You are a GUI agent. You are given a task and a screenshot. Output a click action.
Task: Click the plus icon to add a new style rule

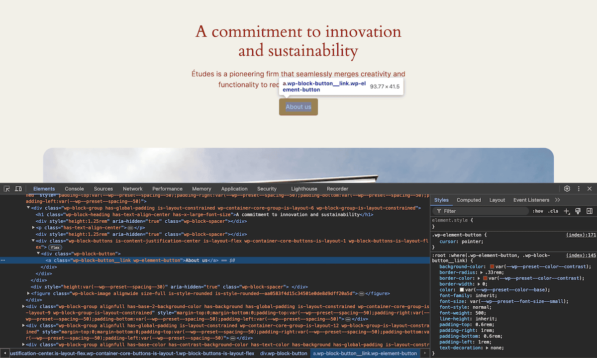click(567, 211)
